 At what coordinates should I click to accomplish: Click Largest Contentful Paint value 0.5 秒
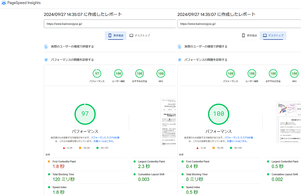click(x=278, y=166)
